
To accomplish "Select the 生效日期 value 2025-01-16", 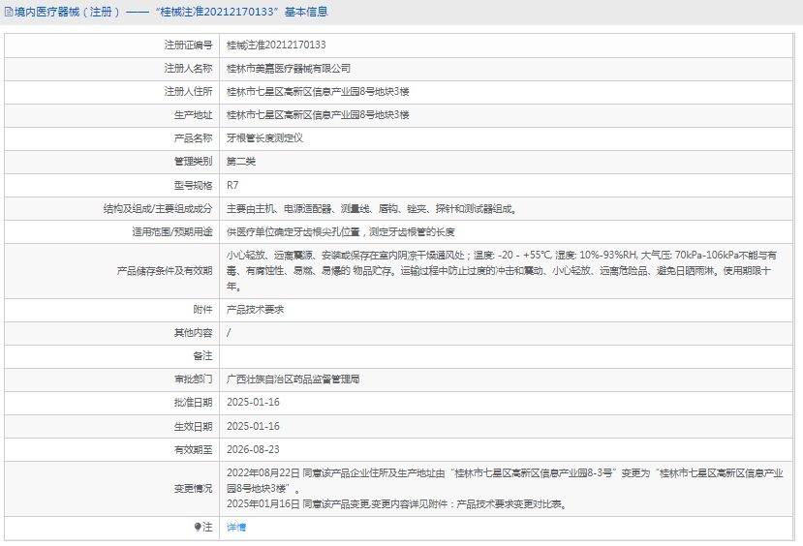I will [253, 426].
